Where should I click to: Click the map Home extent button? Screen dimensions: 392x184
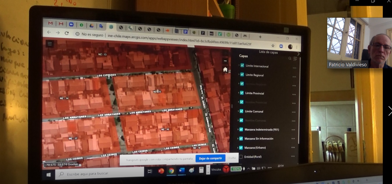(x=225, y=70)
